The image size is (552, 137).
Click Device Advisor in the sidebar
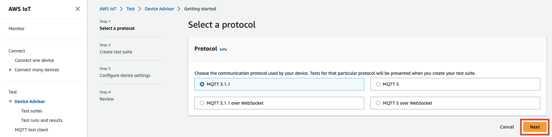click(x=30, y=101)
